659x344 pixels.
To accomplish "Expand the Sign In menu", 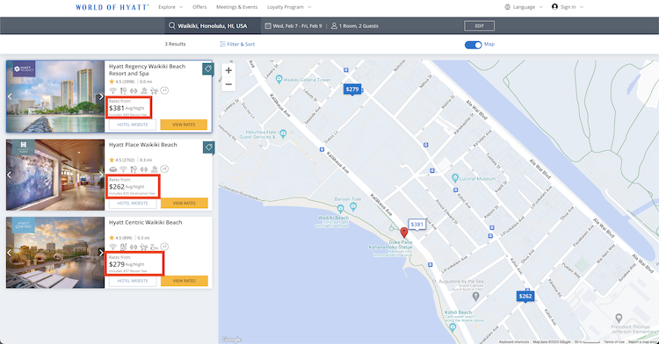I will (x=568, y=7).
